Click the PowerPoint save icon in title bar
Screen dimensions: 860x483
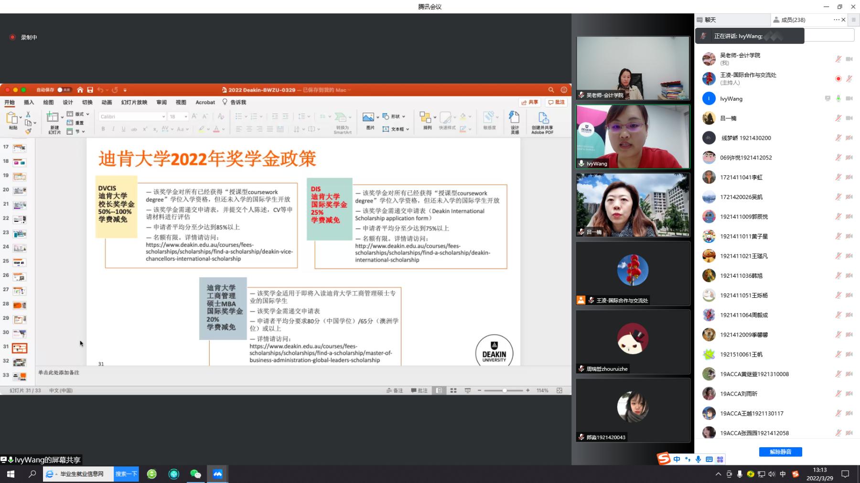90,90
